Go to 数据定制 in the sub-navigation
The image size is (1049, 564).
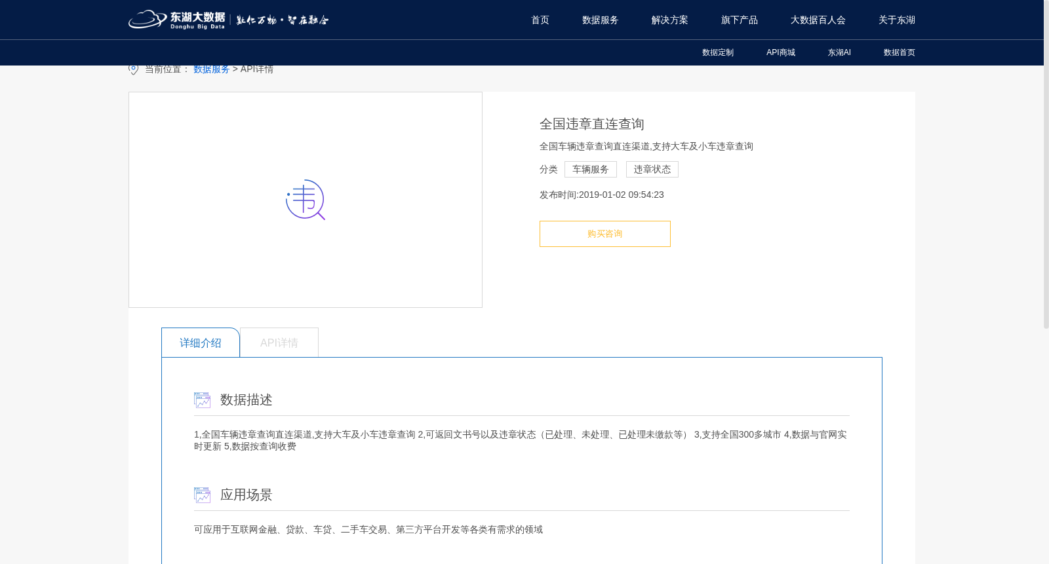tap(718, 52)
